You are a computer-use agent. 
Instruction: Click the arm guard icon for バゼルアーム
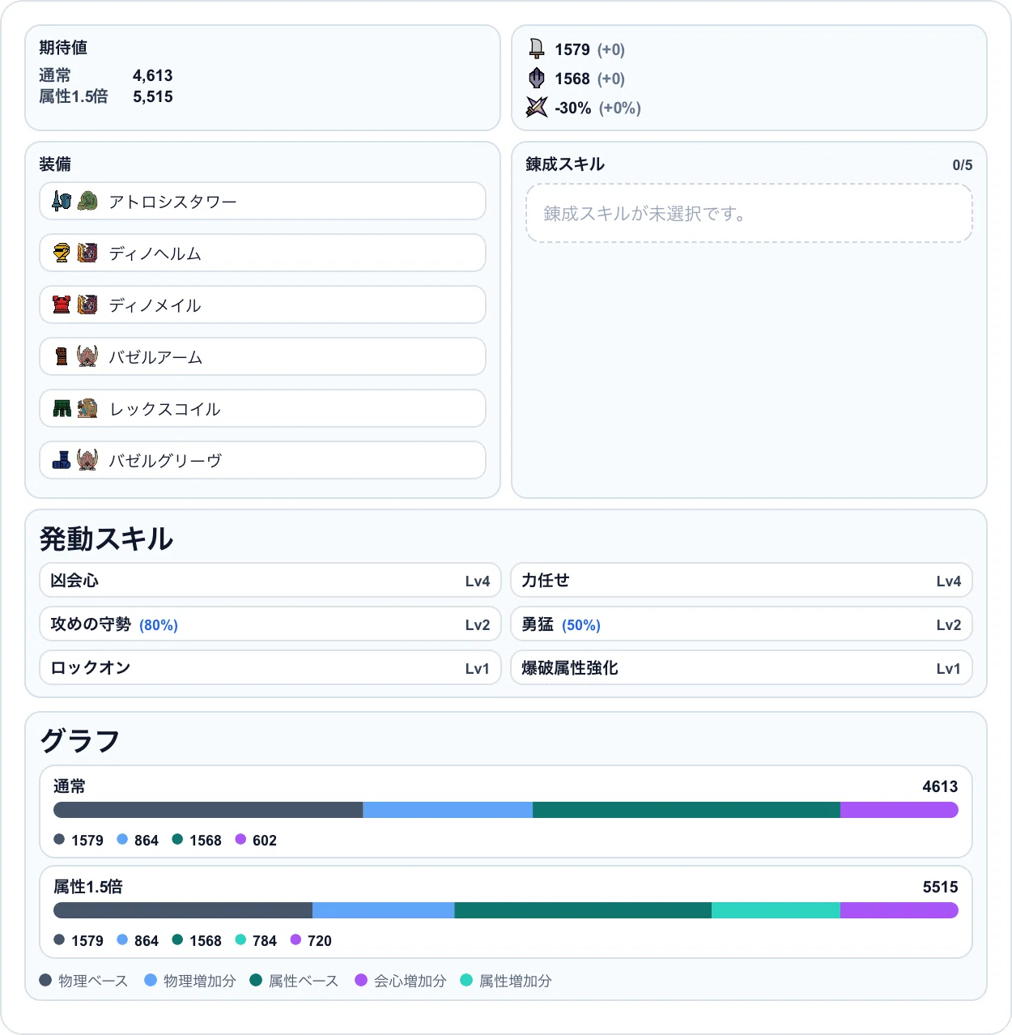tap(62, 356)
